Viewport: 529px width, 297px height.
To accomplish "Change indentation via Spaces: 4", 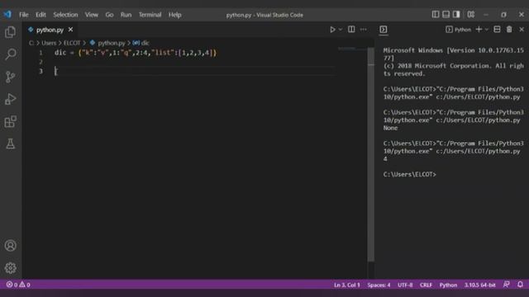I will tap(379, 285).
